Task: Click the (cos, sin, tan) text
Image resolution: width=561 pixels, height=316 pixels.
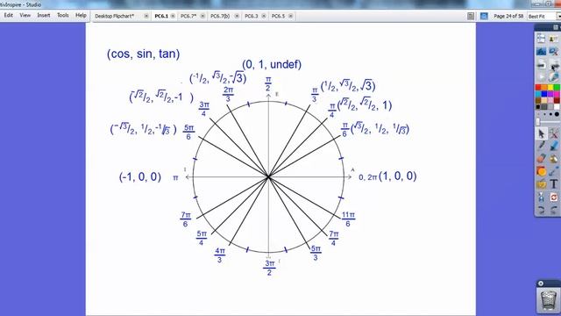Action: pyautogui.click(x=144, y=54)
